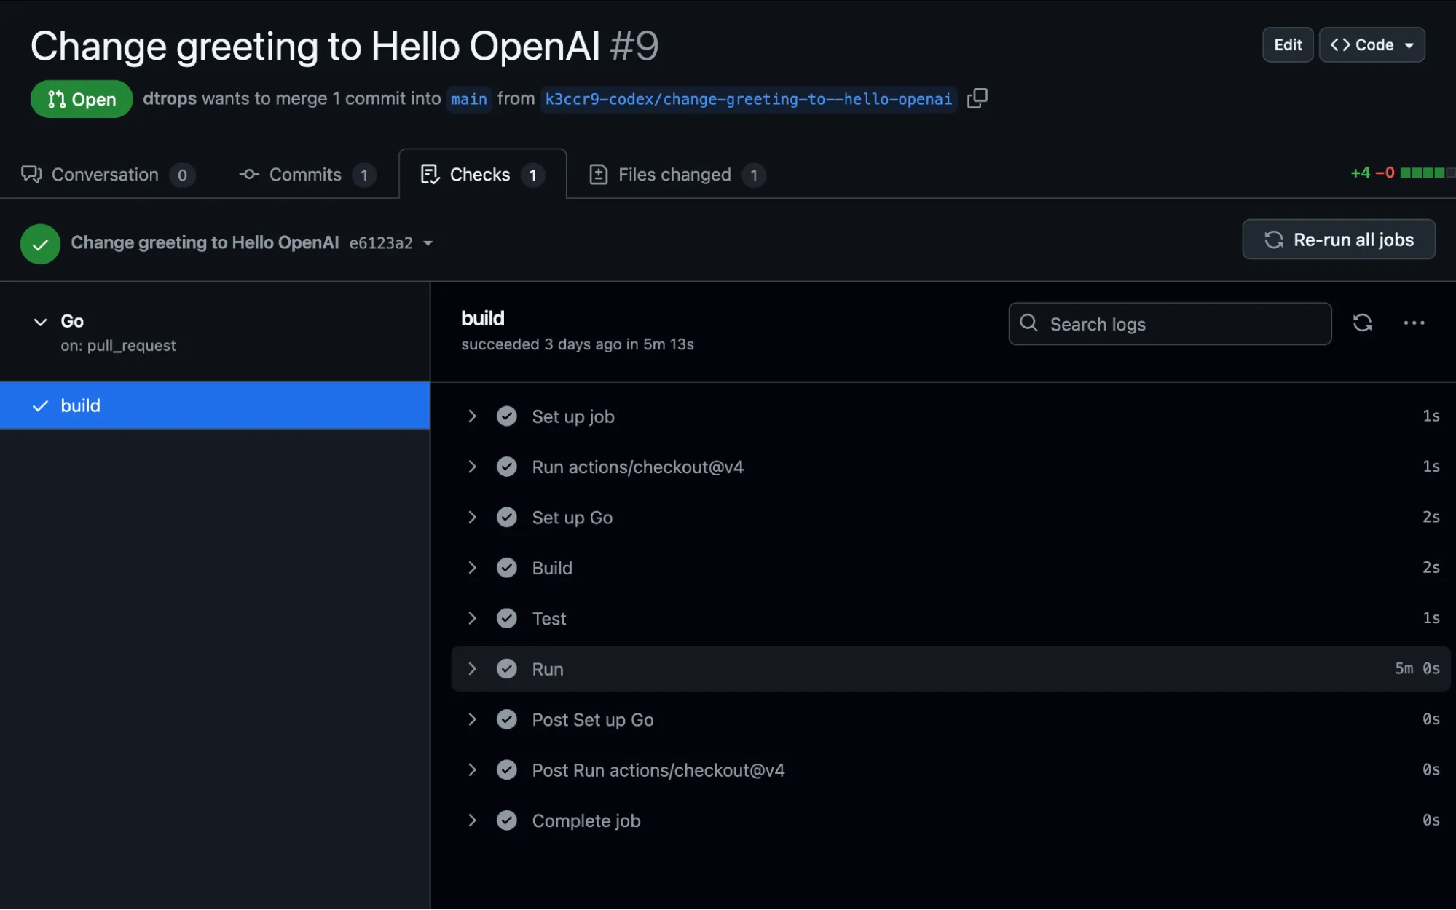The width and height of the screenshot is (1456, 910).
Task: Click the +4 −0 diff stat bar
Action: pos(1398,173)
